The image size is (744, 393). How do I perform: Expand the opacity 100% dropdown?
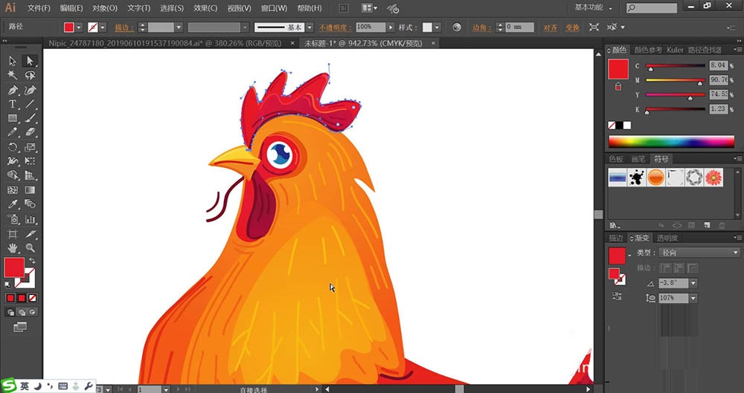pos(390,27)
